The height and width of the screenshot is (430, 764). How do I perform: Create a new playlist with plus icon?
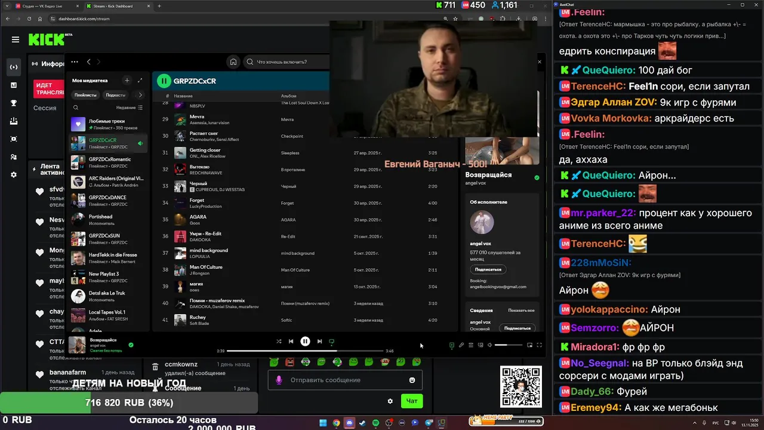click(x=127, y=80)
